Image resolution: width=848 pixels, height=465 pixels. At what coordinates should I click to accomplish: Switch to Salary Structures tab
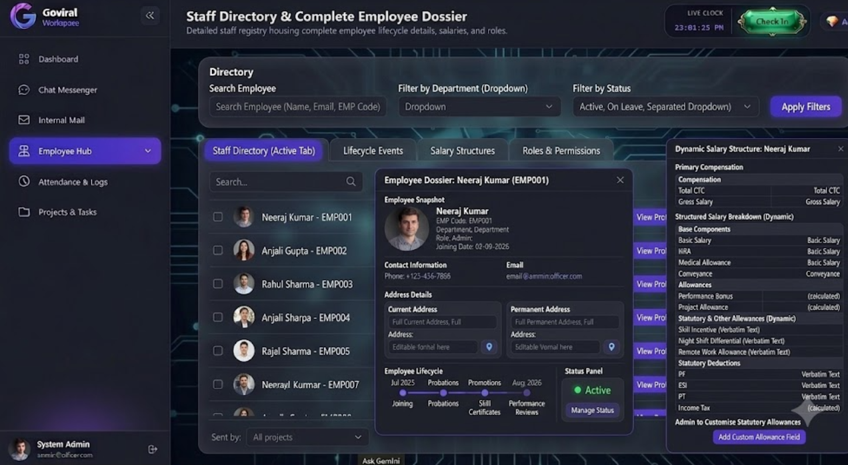[463, 151]
